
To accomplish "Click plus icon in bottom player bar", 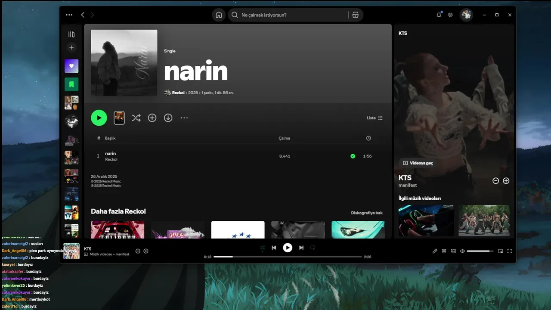I will click(146, 251).
